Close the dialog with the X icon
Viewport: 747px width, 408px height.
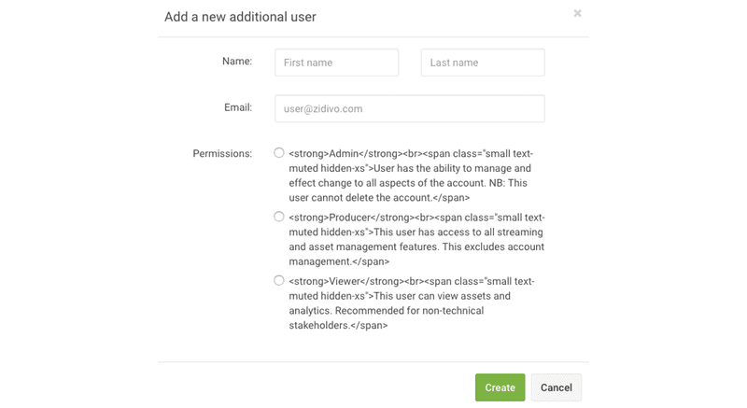click(x=577, y=13)
